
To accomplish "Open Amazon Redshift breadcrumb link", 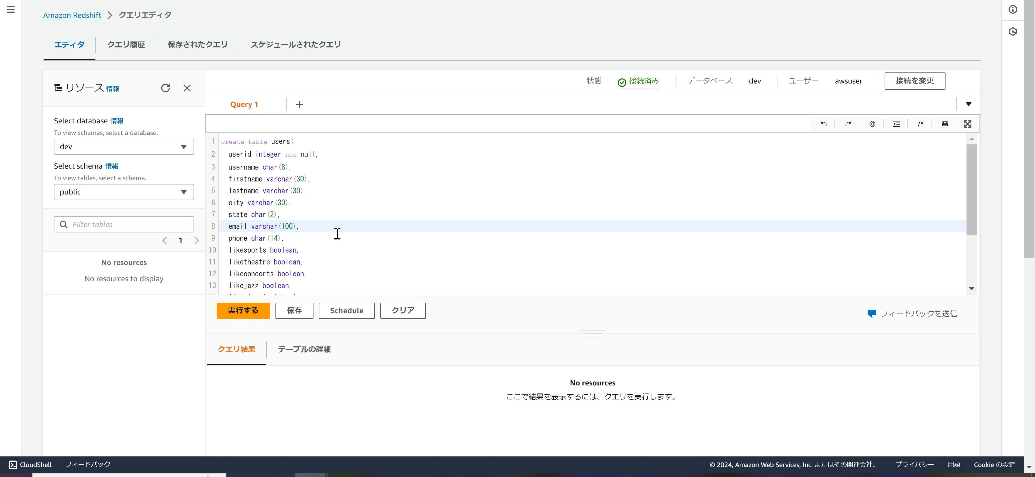I will click(x=72, y=15).
